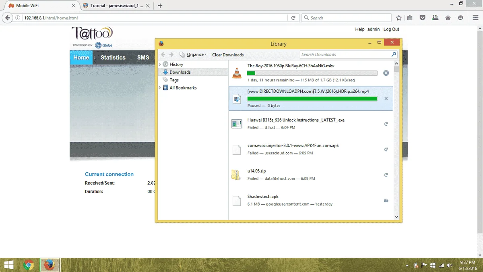
Task: Select the com.evozi.injector apk entry
Action: [x=311, y=149]
